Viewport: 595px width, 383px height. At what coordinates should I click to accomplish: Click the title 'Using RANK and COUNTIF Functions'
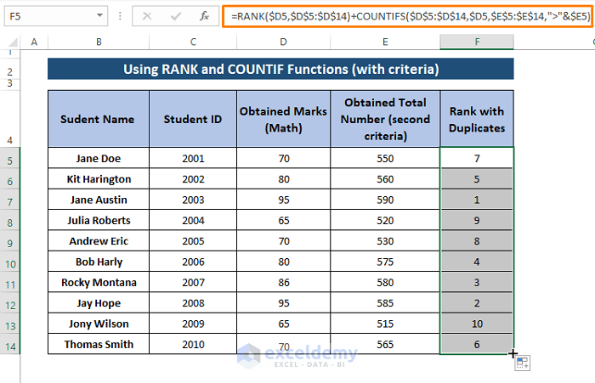(280, 69)
